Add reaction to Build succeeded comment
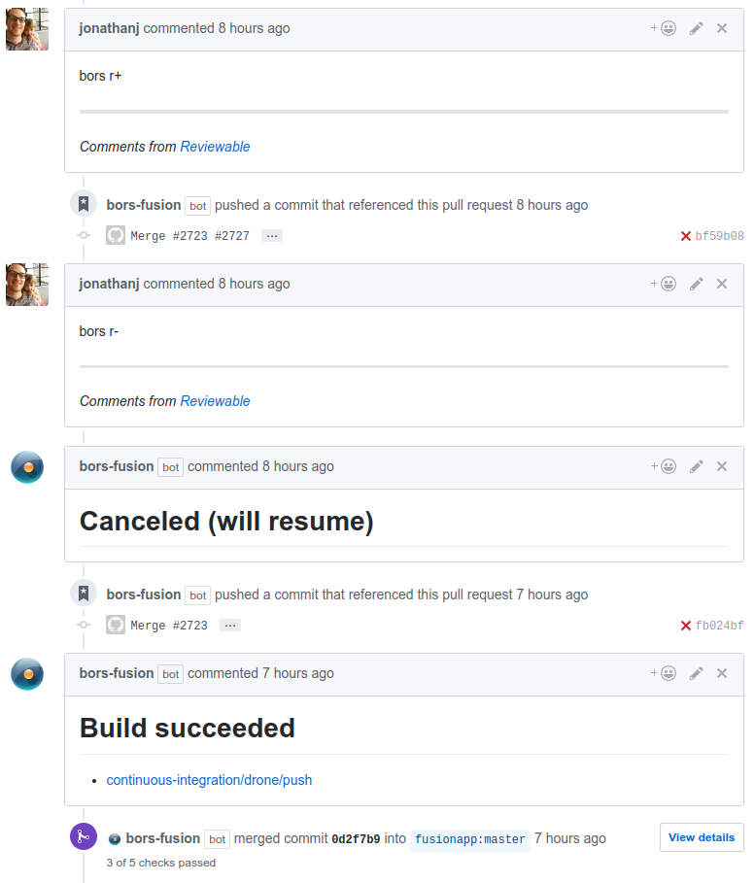 664,673
